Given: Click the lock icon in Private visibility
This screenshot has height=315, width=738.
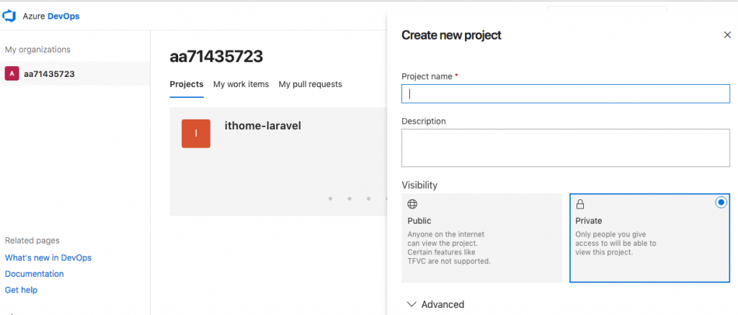Looking at the screenshot, I should pos(580,204).
